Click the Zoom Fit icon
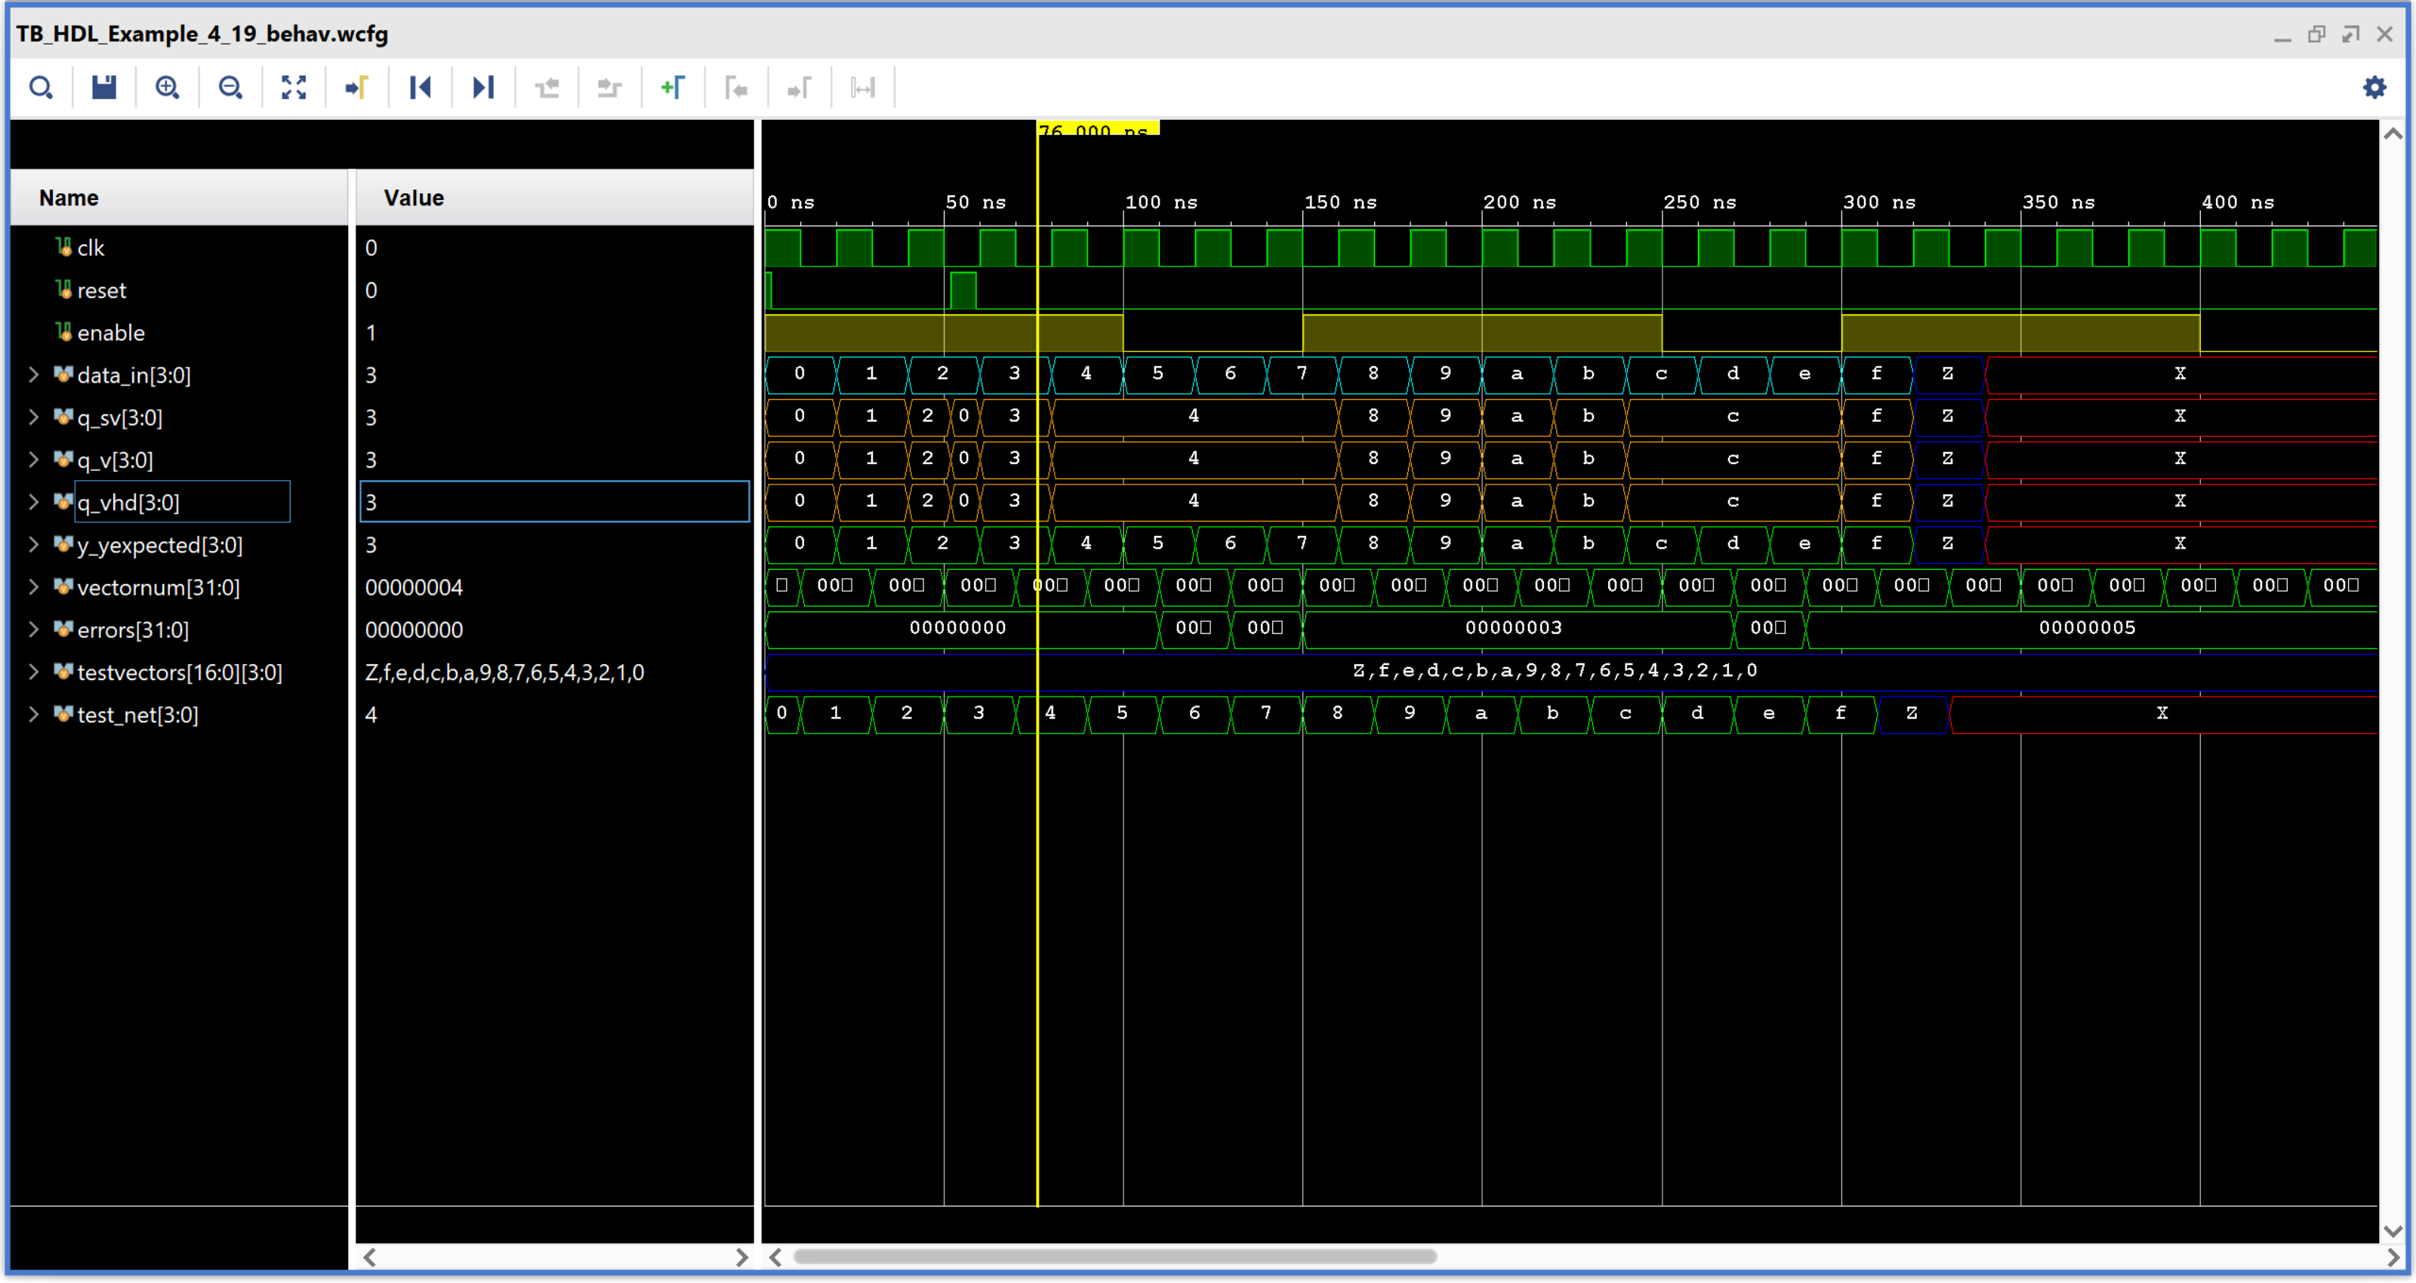The image size is (2416, 1283). point(294,88)
